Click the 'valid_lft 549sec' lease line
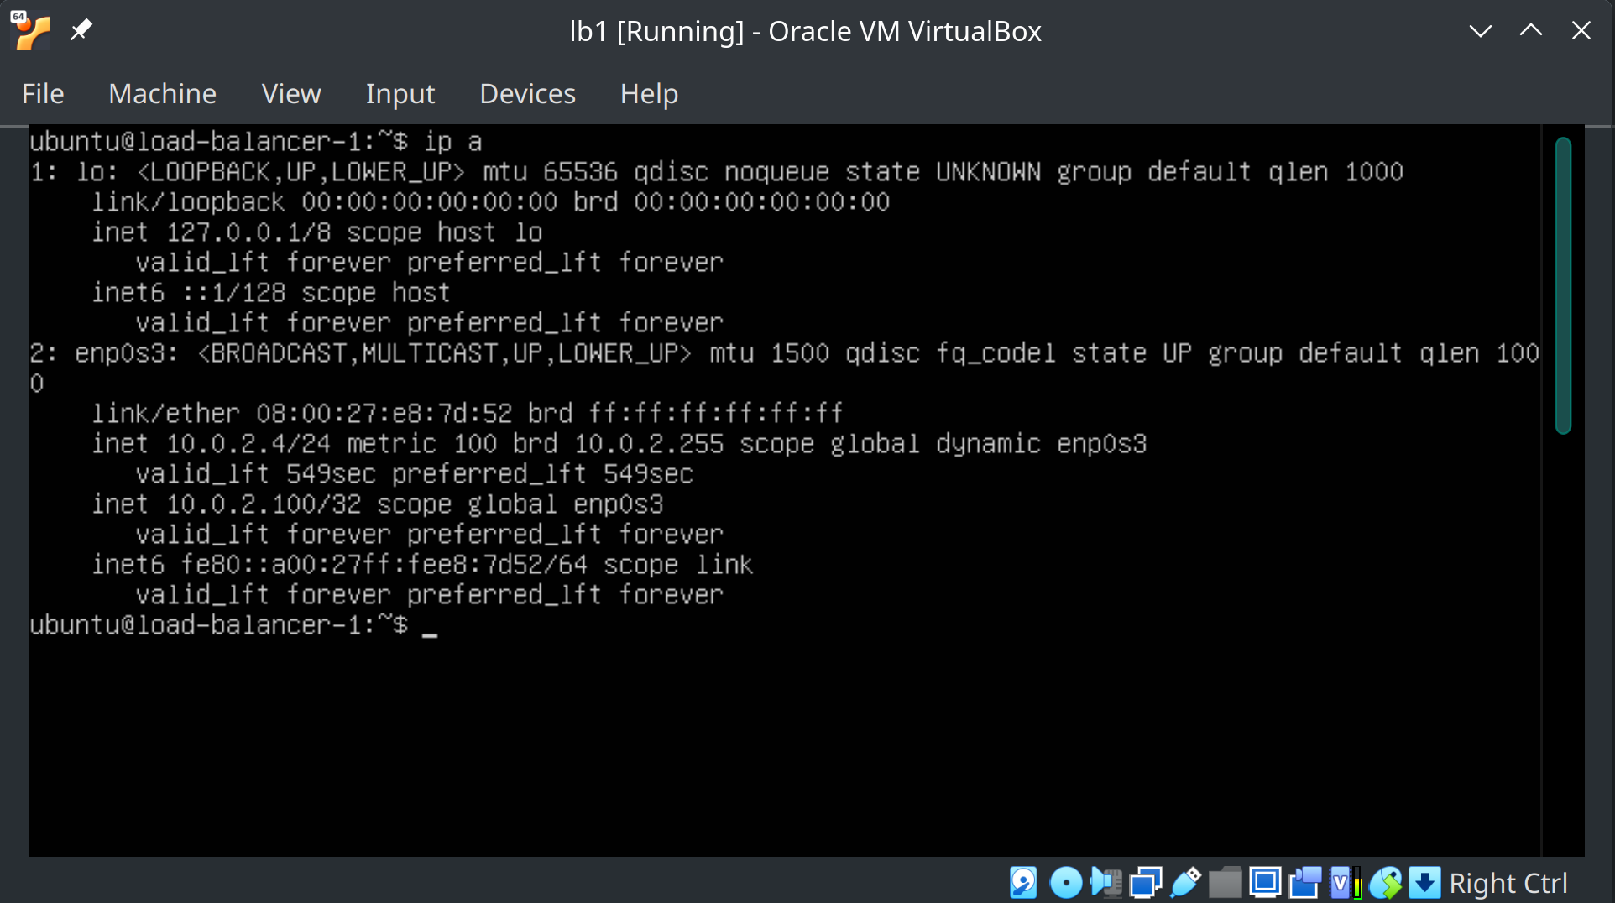This screenshot has height=903, width=1615. 415,474
